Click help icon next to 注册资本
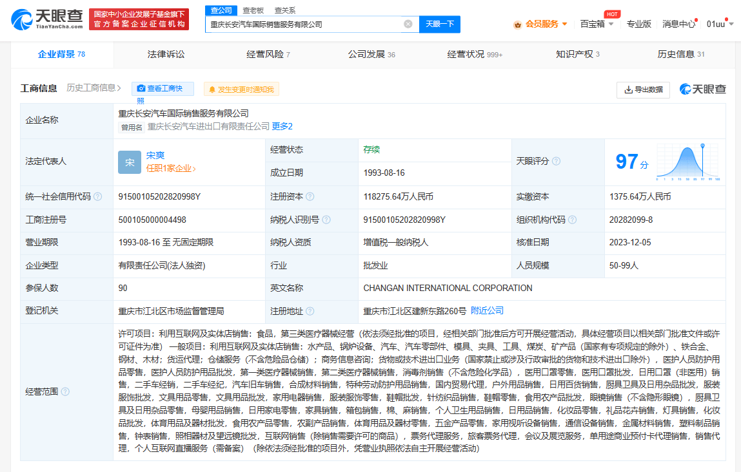The width and height of the screenshot is (741, 472). (310, 196)
